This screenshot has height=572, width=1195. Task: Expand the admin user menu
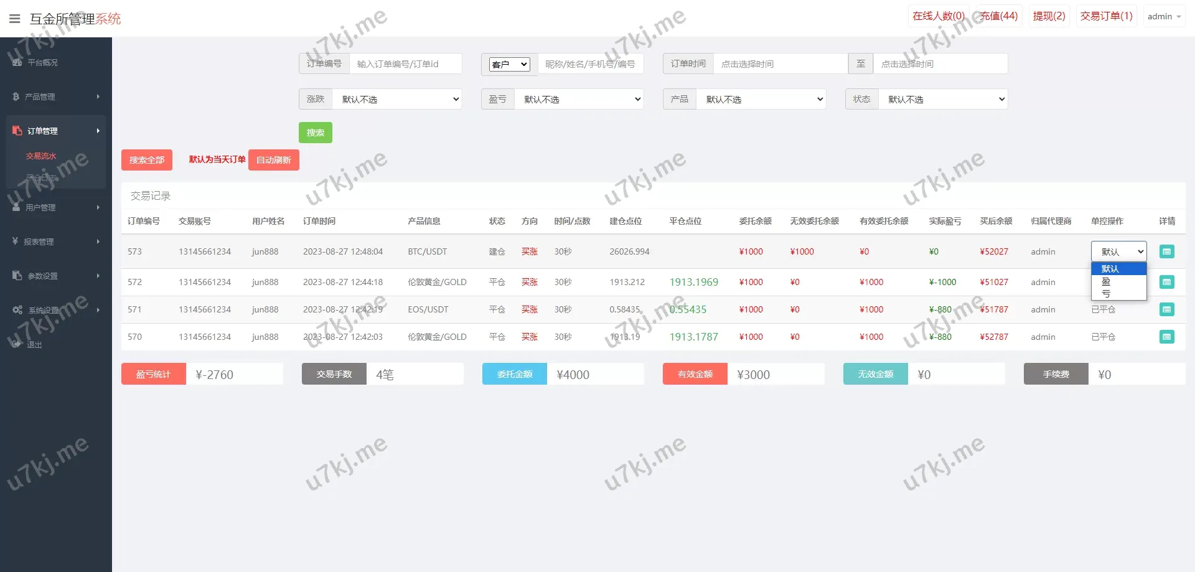coord(1164,17)
